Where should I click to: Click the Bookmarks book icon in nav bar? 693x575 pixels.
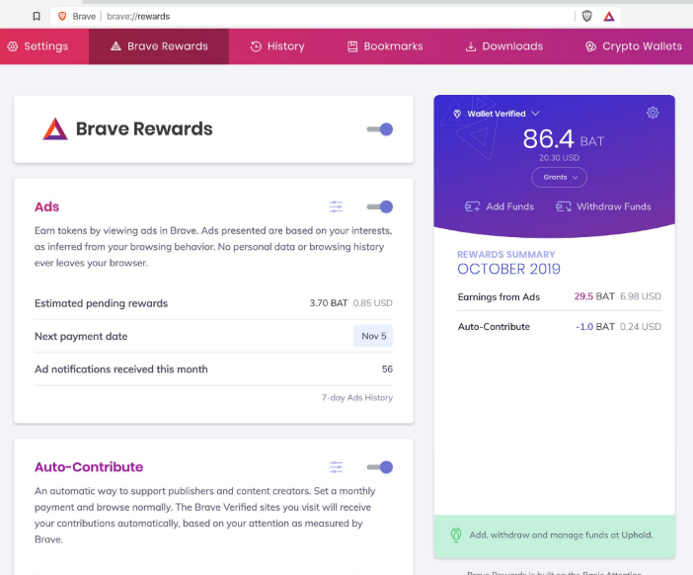[x=352, y=46]
